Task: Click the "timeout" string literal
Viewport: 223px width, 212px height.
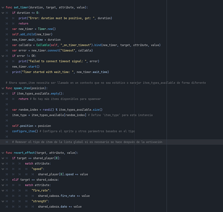Action: click(x=68, y=50)
